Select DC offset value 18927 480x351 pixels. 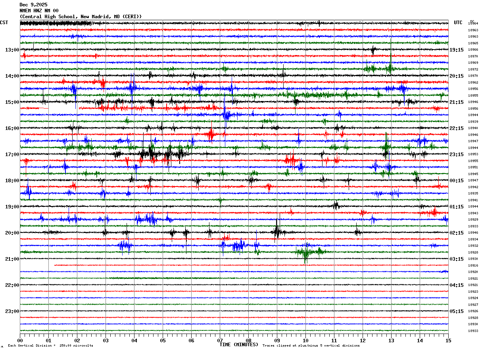point(473,305)
